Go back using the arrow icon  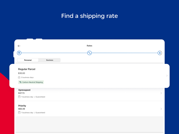[x=19, y=46]
